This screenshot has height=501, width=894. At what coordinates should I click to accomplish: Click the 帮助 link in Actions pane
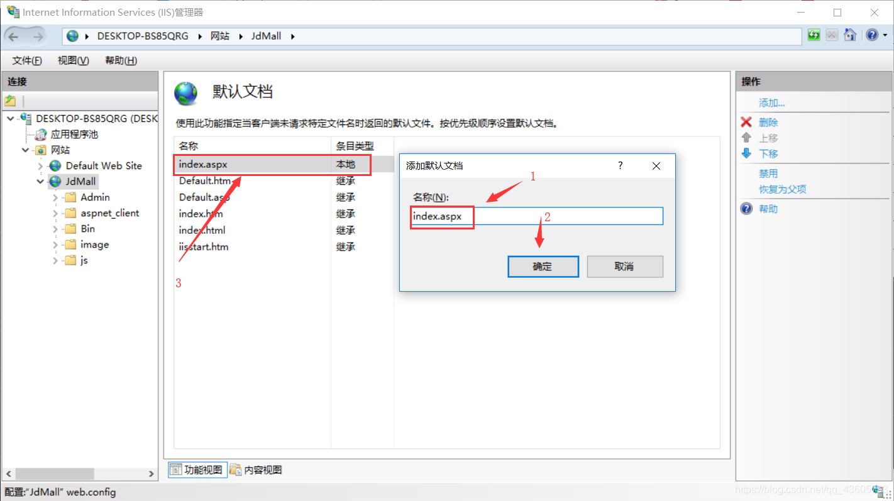click(768, 209)
